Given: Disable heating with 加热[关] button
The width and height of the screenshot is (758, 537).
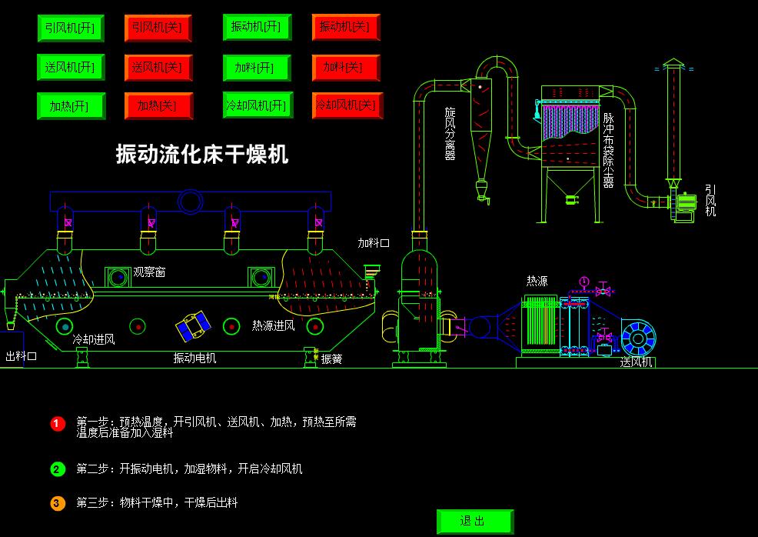Looking at the screenshot, I should (158, 106).
